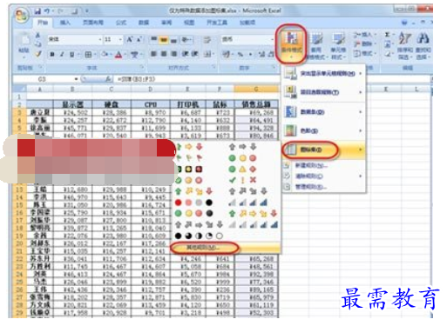This screenshot has height=326, width=447.
Task: Select 3 Traffic Lights unrimmed icon set
Action: [x=242, y=158]
